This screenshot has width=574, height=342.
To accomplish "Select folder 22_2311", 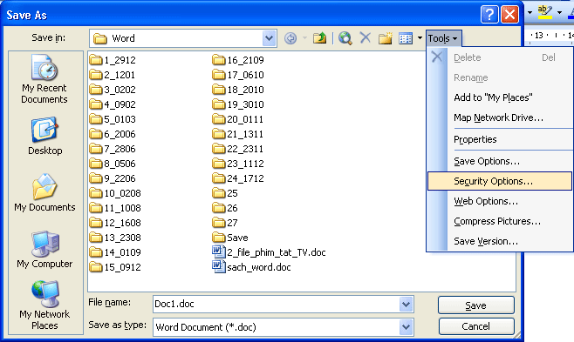I will (x=237, y=149).
